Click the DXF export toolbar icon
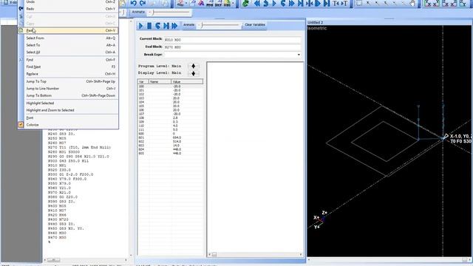Viewport: 473px width, 266px height. coord(219,3)
